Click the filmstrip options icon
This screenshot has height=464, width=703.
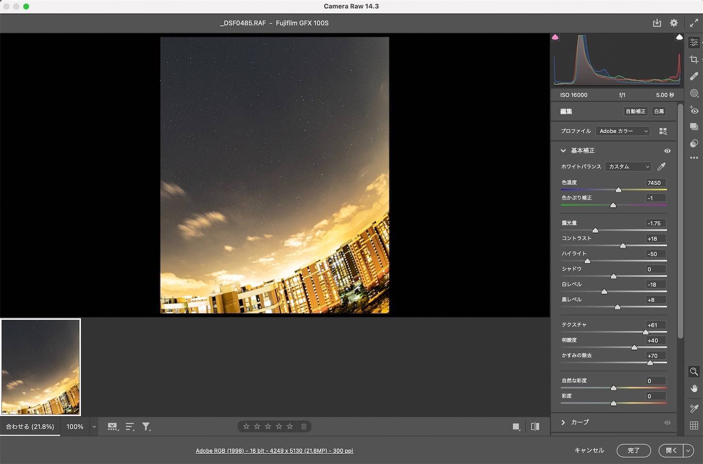click(x=113, y=427)
